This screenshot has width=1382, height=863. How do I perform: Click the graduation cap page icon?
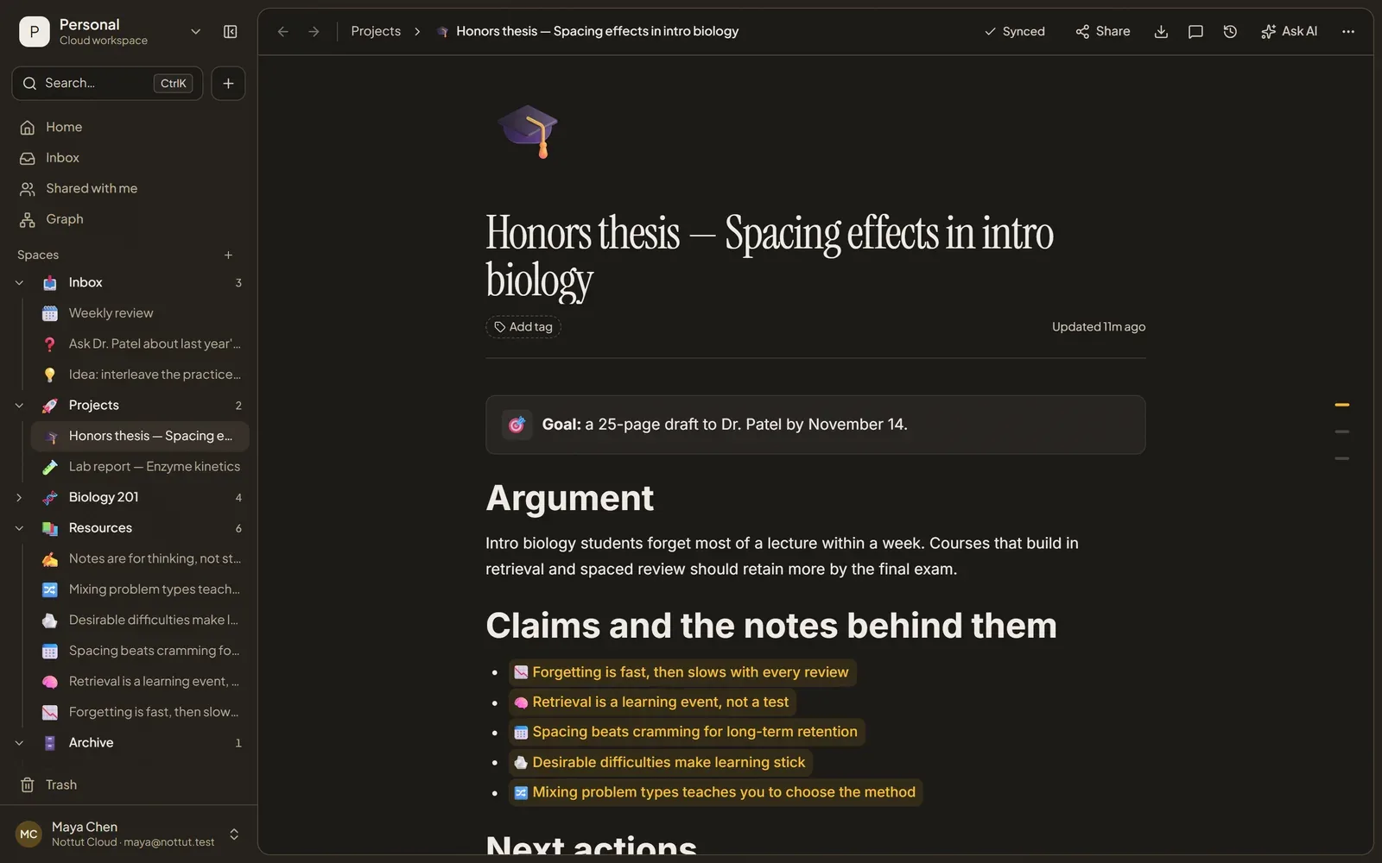[528, 131]
